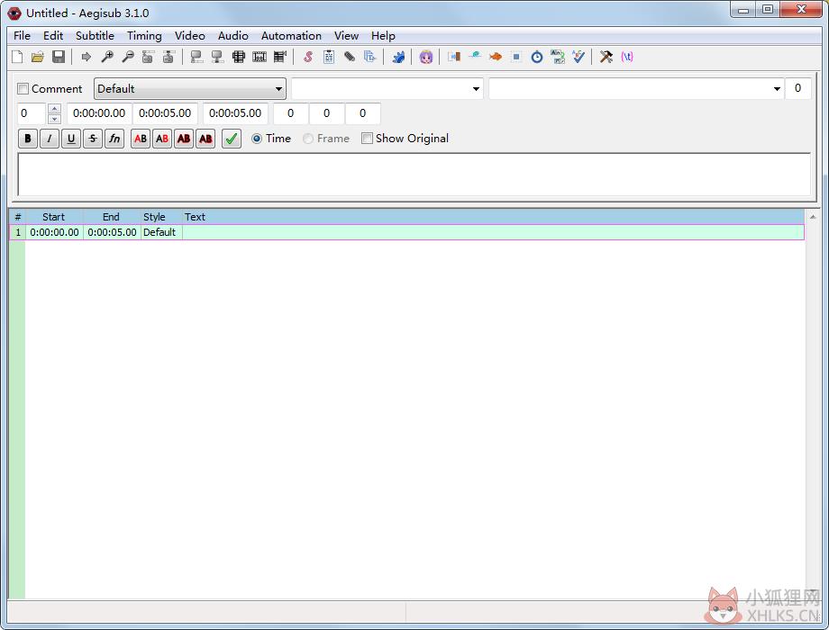
Task: Snap subtitle end to video
Action: 217,57
